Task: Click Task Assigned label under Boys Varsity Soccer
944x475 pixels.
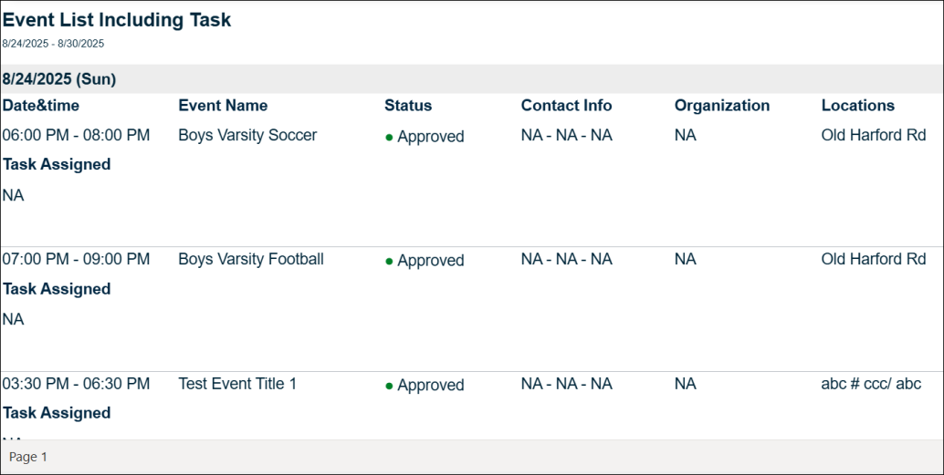Action: [57, 164]
